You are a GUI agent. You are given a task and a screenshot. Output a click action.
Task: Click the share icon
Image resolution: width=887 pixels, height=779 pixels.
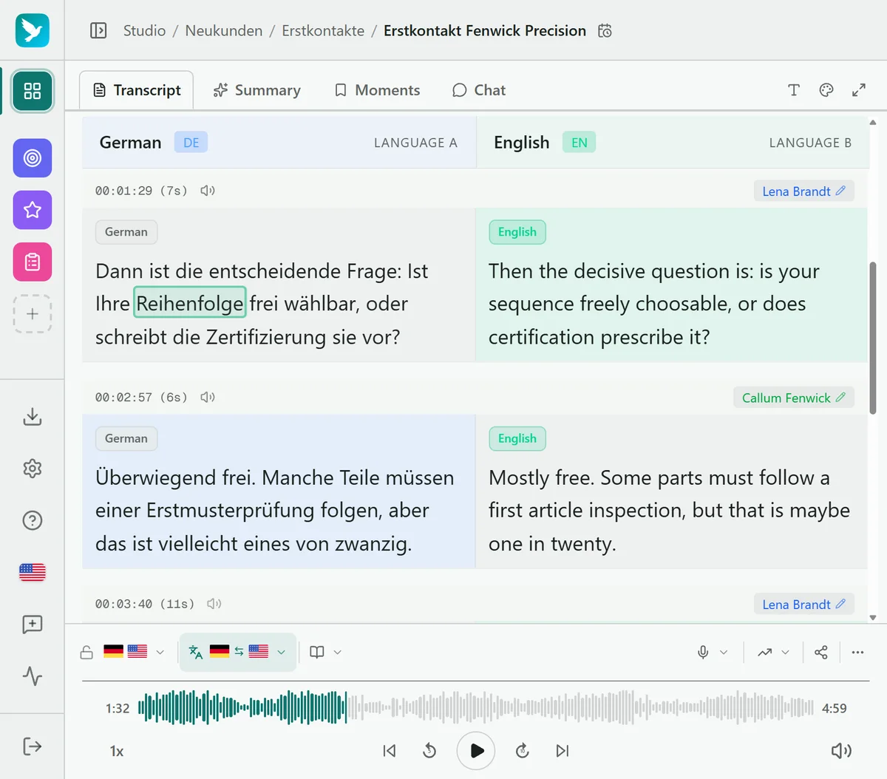[x=821, y=652]
